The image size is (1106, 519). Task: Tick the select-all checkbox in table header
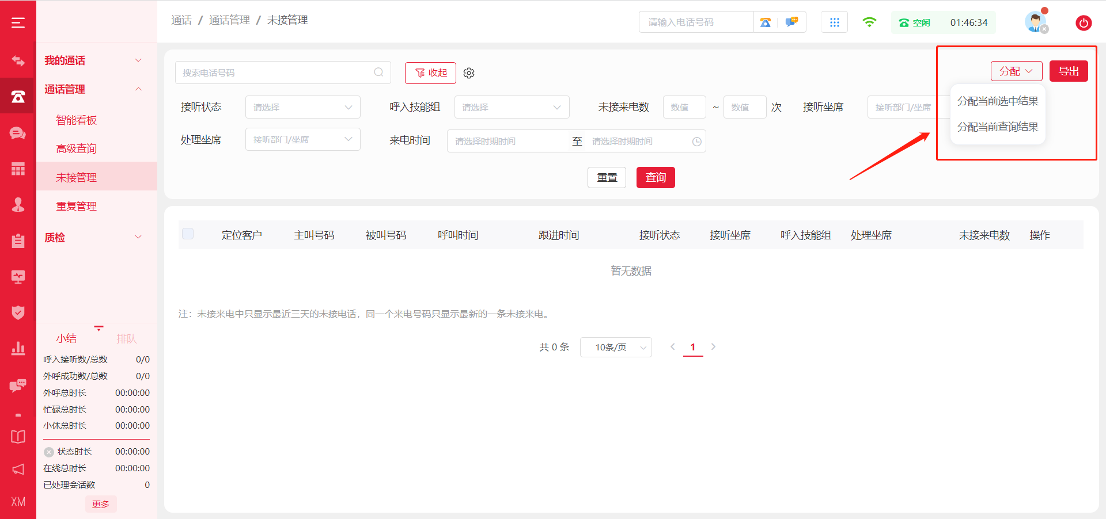tap(188, 234)
